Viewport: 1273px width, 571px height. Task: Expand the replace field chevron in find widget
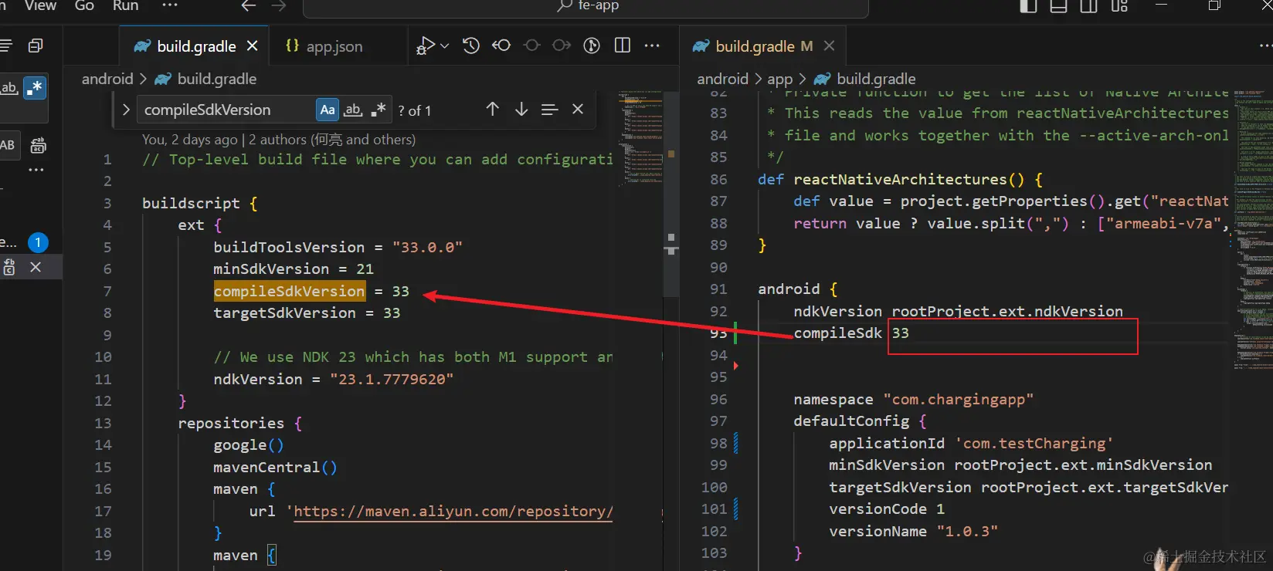coord(126,110)
